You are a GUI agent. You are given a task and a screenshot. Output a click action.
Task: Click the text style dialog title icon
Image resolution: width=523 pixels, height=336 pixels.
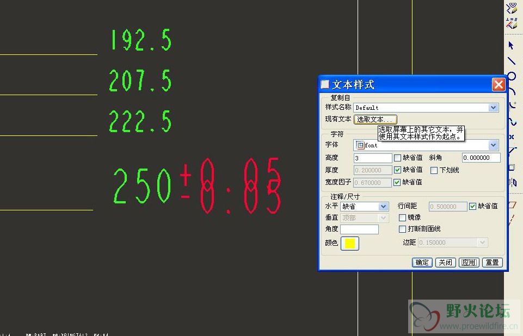(x=324, y=84)
